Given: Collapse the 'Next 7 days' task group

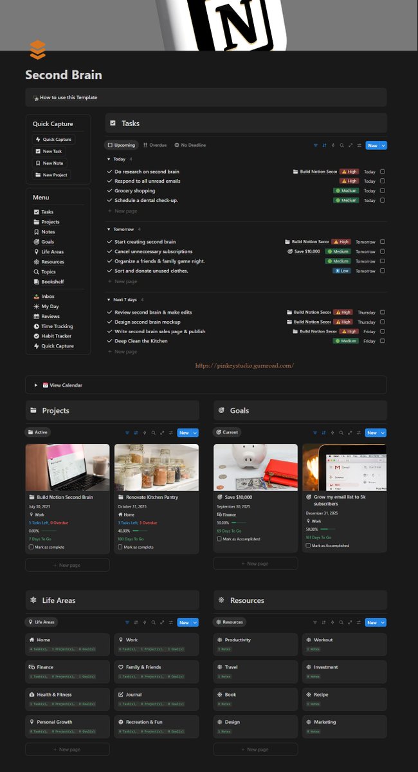Looking at the screenshot, I should [x=109, y=300].
